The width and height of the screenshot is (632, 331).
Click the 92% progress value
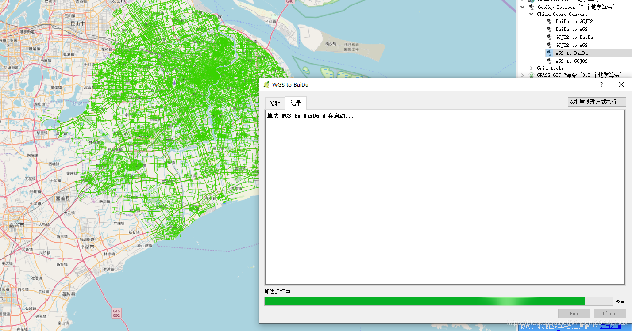pyautogui.click(x=619, y=301)
